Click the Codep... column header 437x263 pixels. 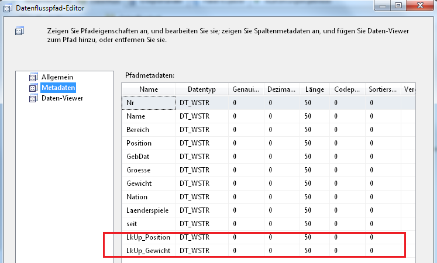click(x=347, y=89)
